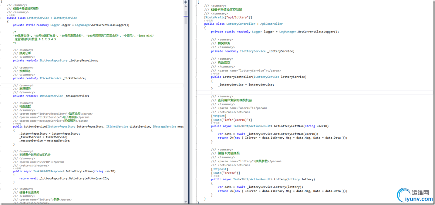
Task: Click the comment line 这里请随机给数值 0 1 2 3 4 5
Action: (x=35, y=39)
